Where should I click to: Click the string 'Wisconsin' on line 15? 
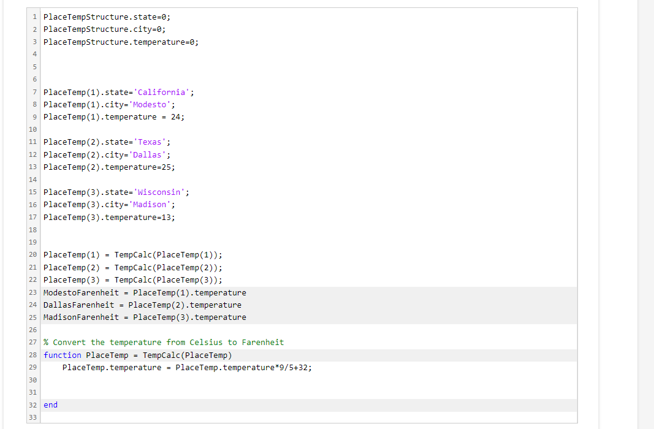(159, 192)
